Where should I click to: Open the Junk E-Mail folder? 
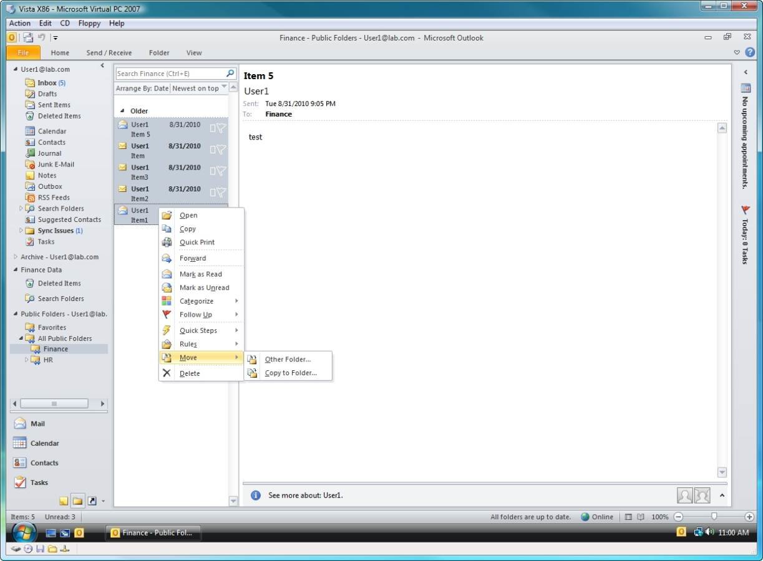coord(56,165)
